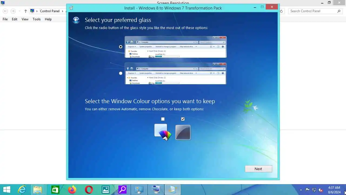Click Control Panel breadcrumb in address bar
Image resolution: width=346 pixels, height=195 pixels.
[x=49, y=11]
